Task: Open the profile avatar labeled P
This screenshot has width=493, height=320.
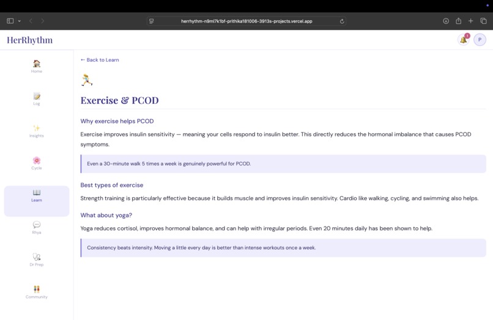Action: coord(480,40)
